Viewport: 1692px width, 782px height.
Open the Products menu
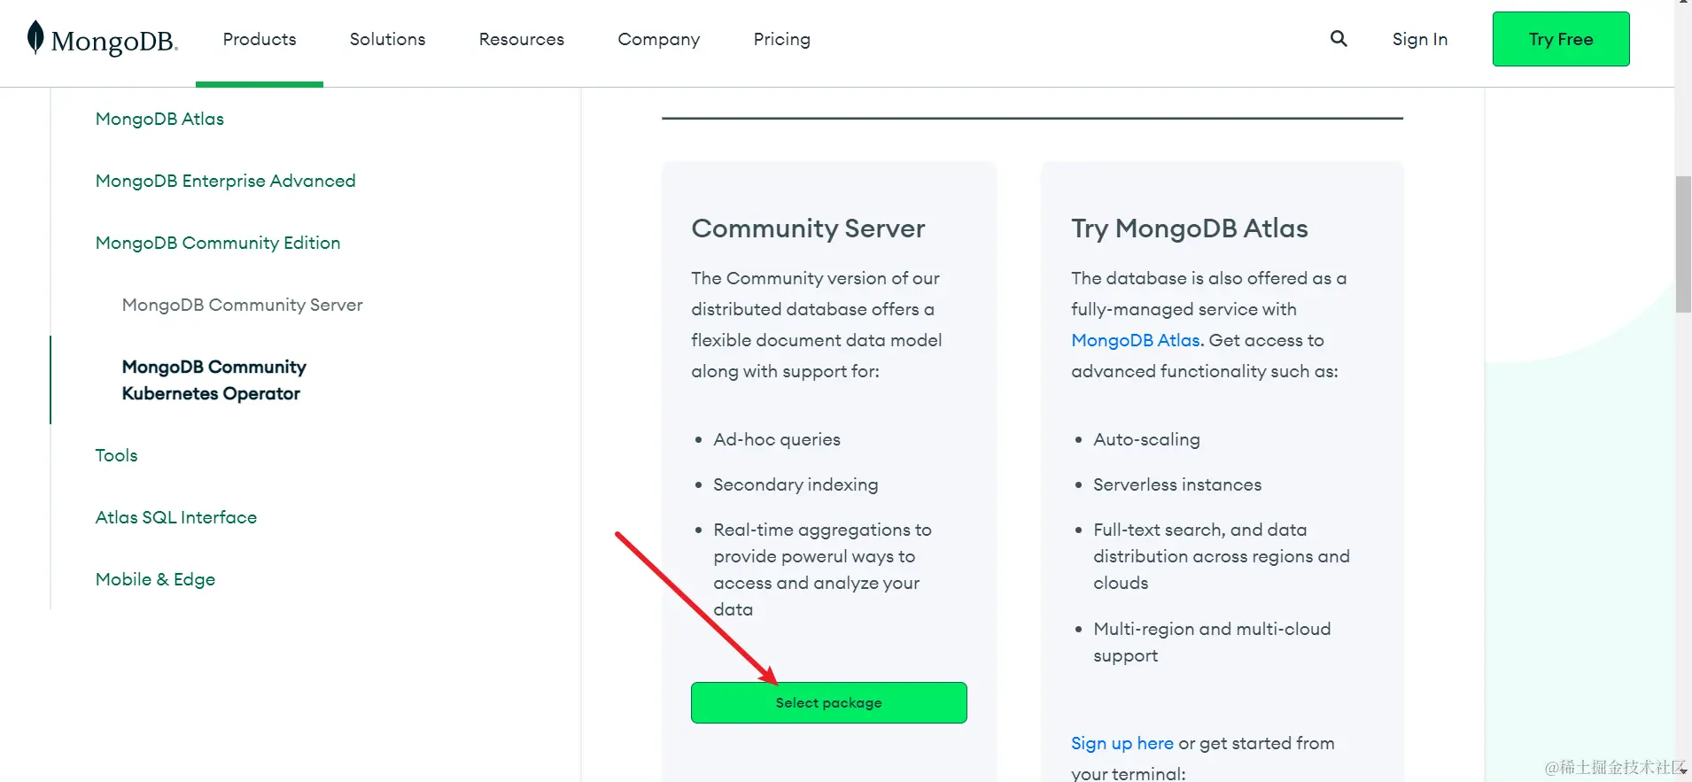tap(260, 39)
